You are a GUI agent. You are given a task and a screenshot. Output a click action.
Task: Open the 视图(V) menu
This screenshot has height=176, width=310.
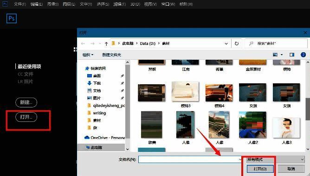(150, 4)
